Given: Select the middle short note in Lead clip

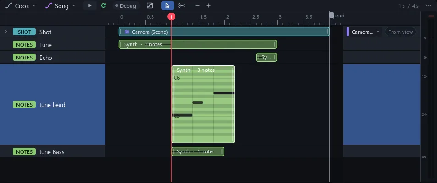Looking at the screenshot, I should pyautogui.click(x=198, y=102).
